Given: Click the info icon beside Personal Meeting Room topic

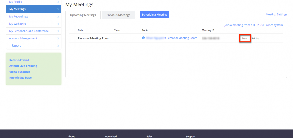Looking at the screenshot, I should pos(143,38).
